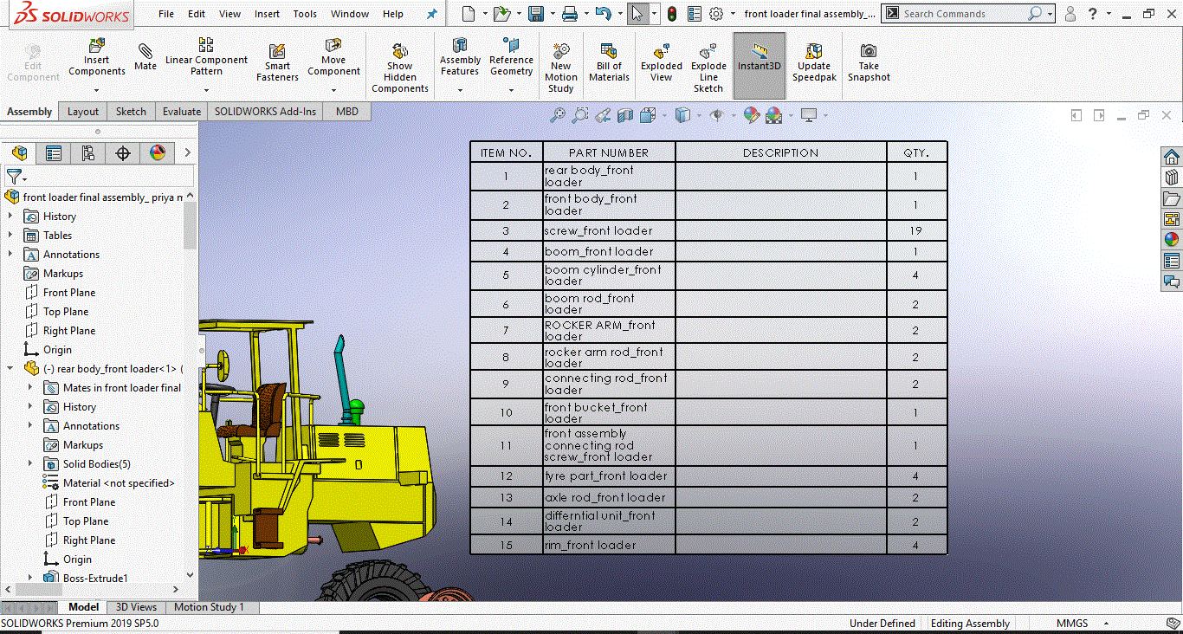Switch to the Evaluate tab
This screenshot has height=634, width=1183.
[182, 112]
